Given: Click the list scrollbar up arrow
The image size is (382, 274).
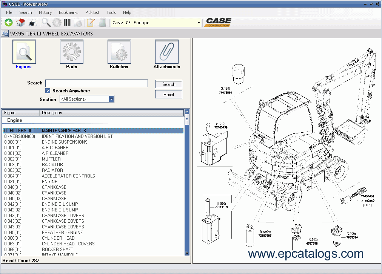Looking at the screenshot, I should [x=187, y=112].
